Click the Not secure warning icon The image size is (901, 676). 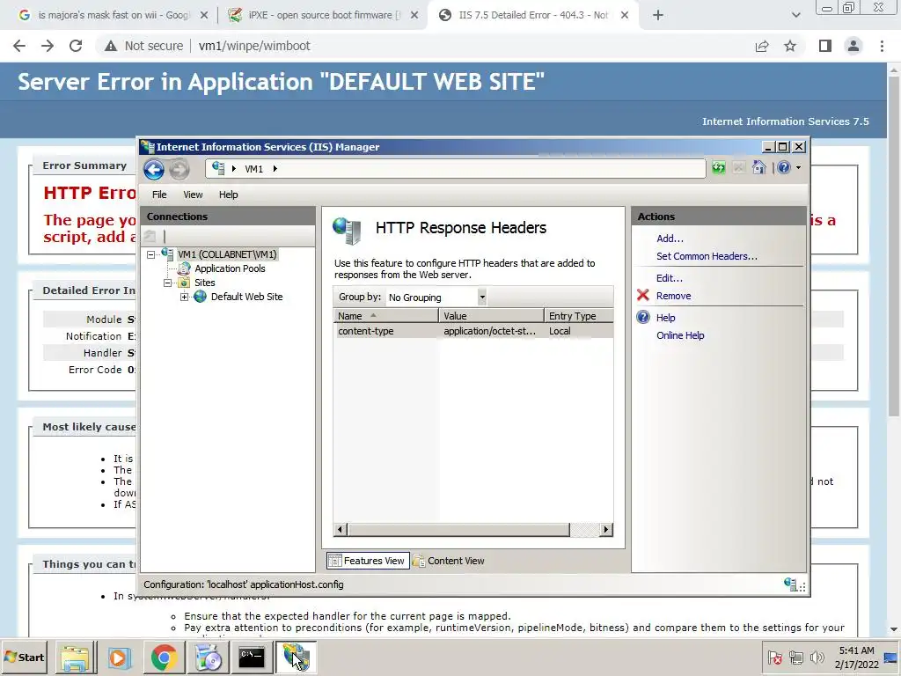(111, 46)
